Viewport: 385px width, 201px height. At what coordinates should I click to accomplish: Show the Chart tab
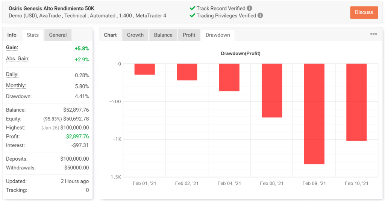point(111,35)
